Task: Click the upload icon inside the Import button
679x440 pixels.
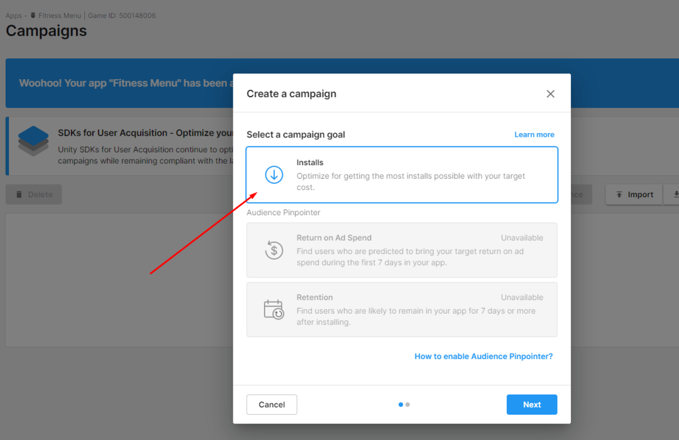Action: [x=619, y=195]
